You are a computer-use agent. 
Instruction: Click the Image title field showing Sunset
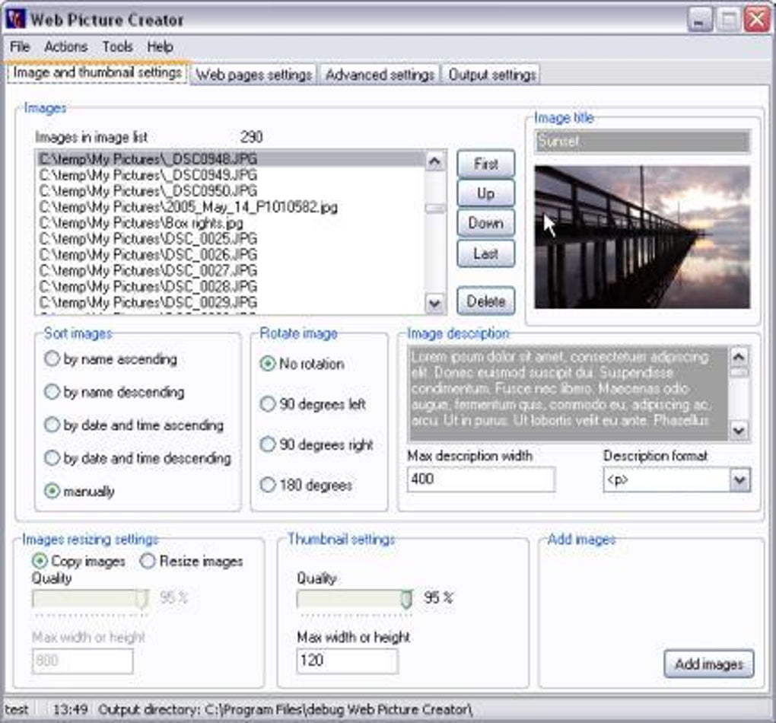(x=642, y=142)
